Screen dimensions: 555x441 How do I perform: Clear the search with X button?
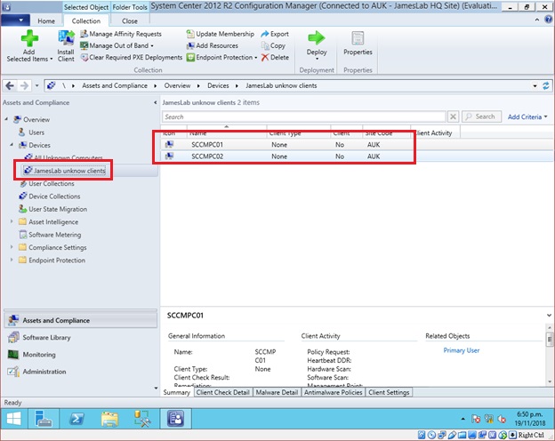(453, 116)
